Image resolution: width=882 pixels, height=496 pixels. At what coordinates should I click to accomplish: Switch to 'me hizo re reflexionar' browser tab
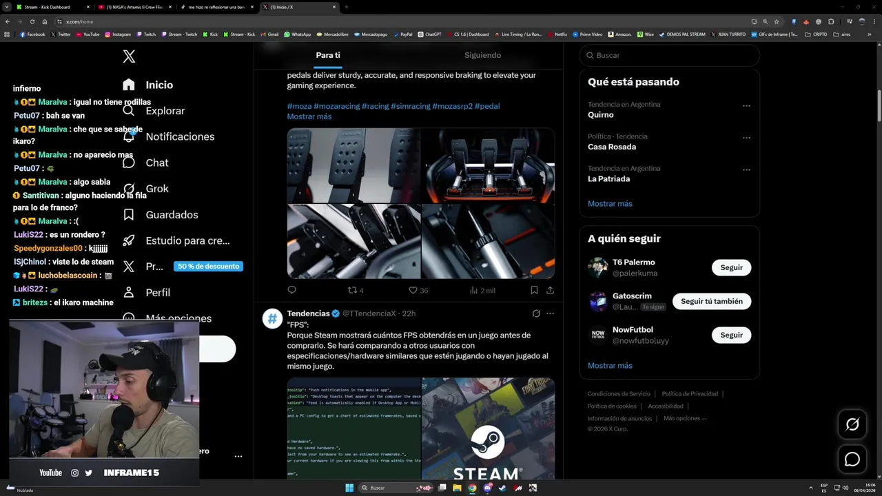216,7
